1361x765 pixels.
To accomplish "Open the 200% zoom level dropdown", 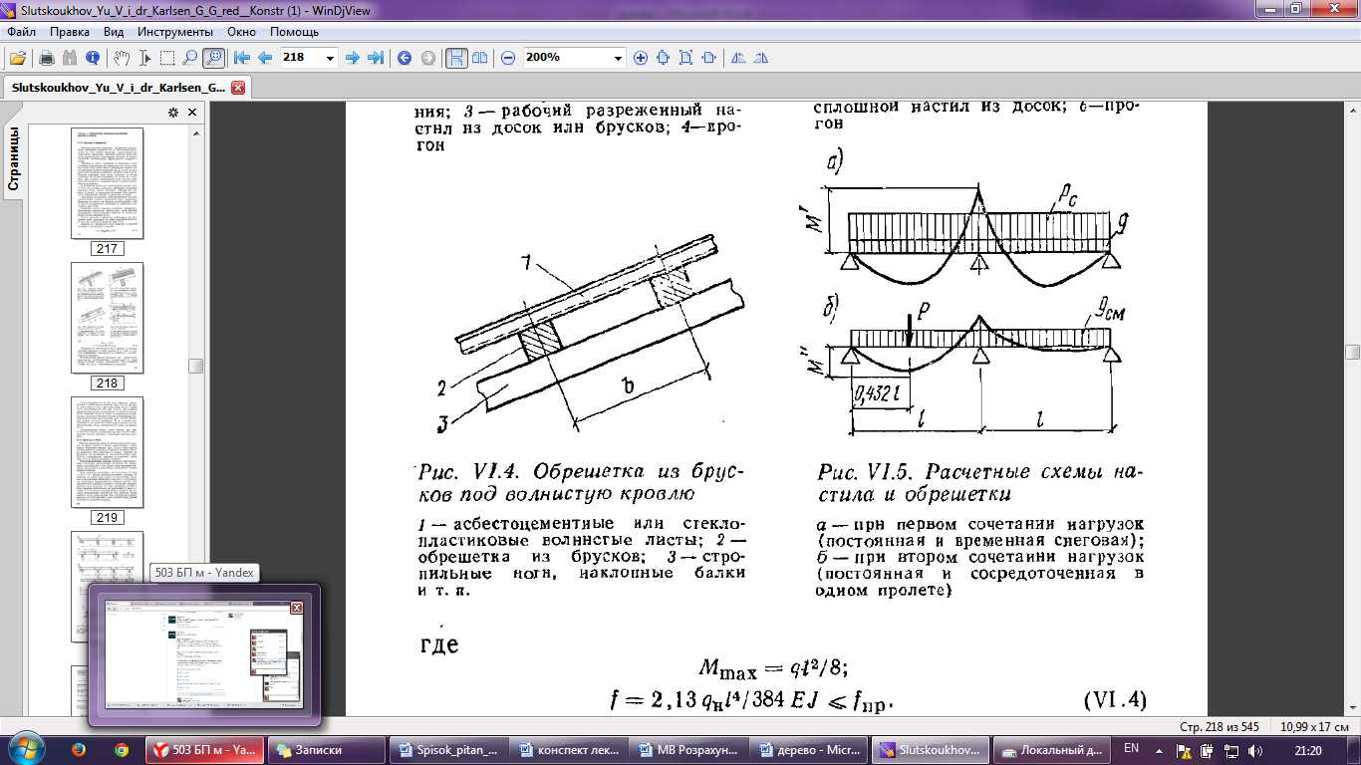I will (618, 58).
